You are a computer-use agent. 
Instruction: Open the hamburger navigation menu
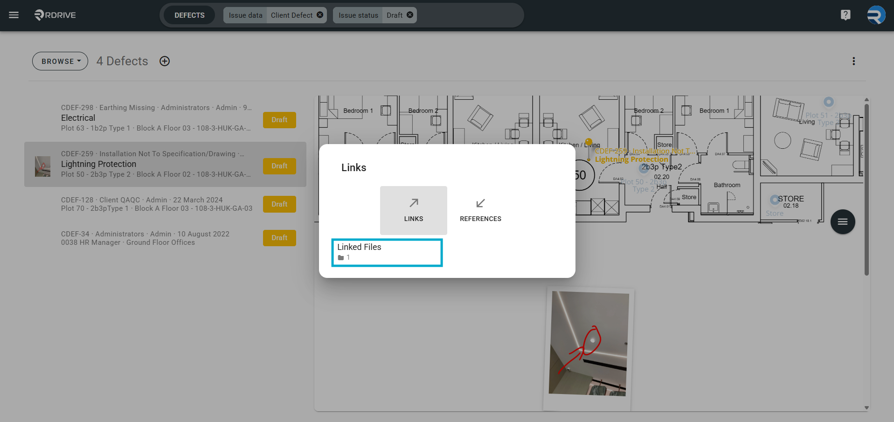[14, 15]
